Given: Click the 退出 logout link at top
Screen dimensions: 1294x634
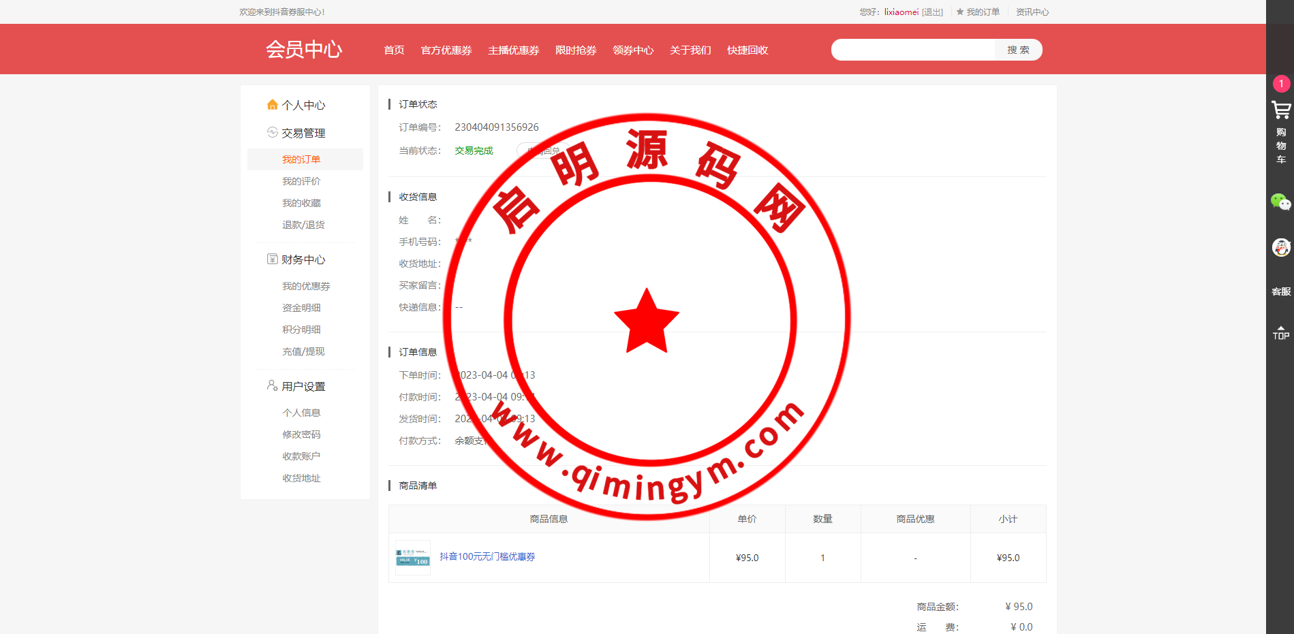Looking at the screenshot, I should pos(932,12).
